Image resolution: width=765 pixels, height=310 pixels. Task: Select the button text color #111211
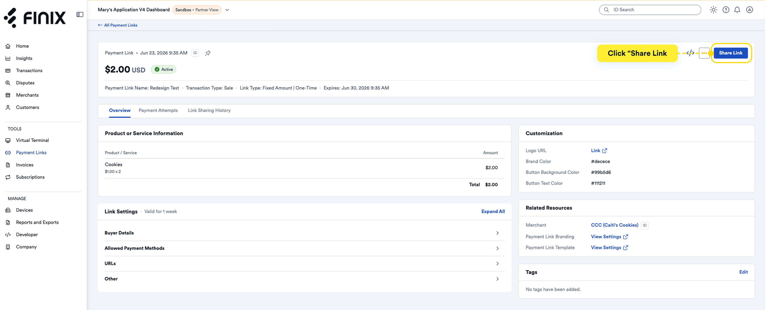click(598, 183)
